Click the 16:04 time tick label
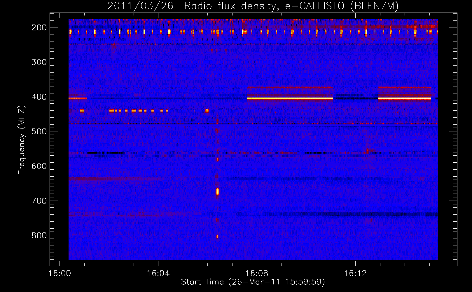Viewport: 472px width, 292px height. pyautogui.click(x=158, y=274)
